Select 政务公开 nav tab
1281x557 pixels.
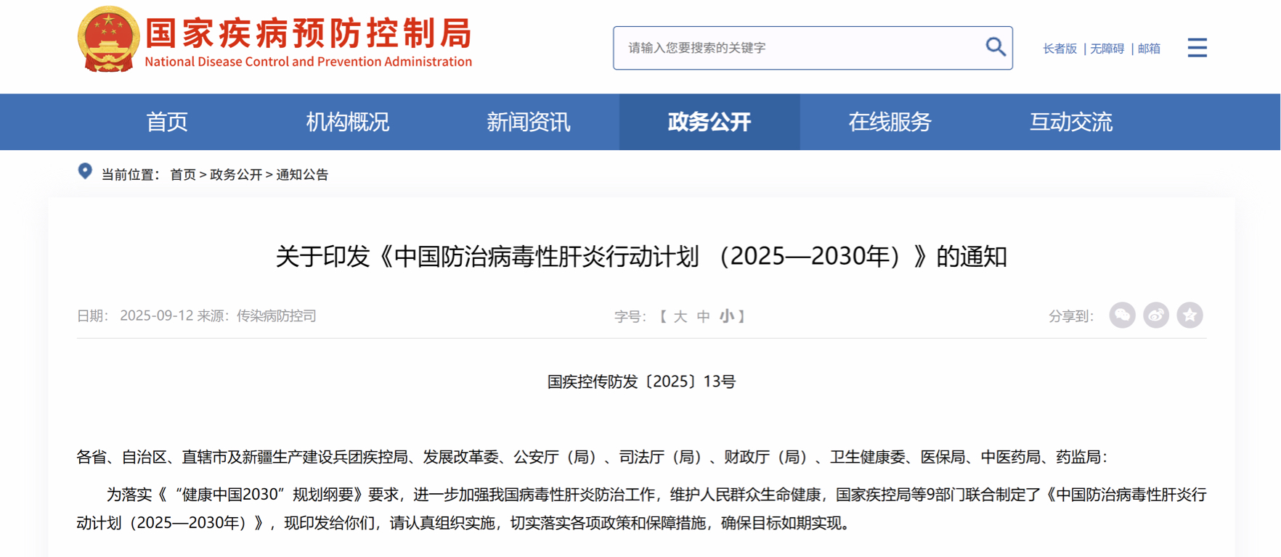709,122
